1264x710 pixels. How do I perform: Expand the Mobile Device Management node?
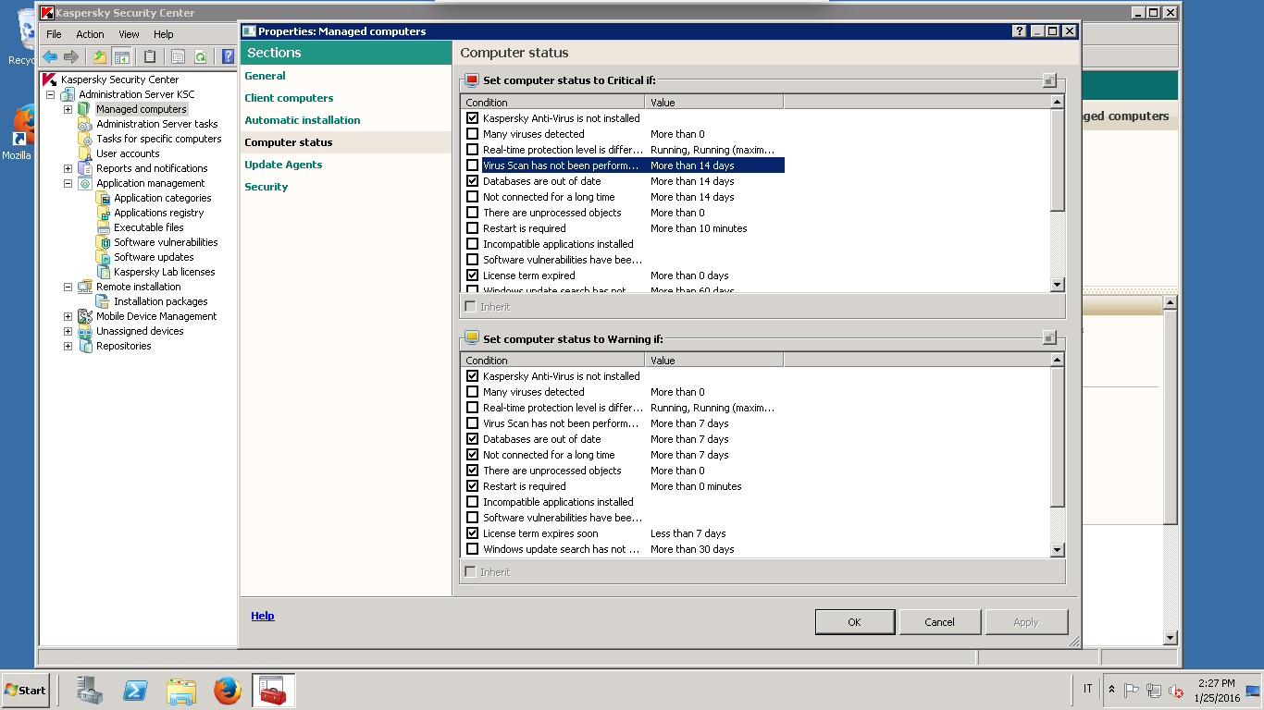pyautogui.click(x=68, y=316)
